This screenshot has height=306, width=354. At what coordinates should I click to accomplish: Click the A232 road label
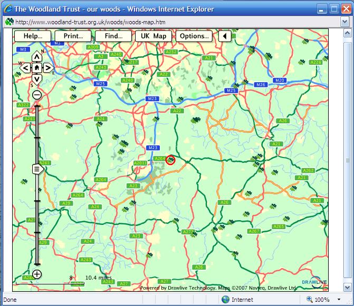(171, 52)
